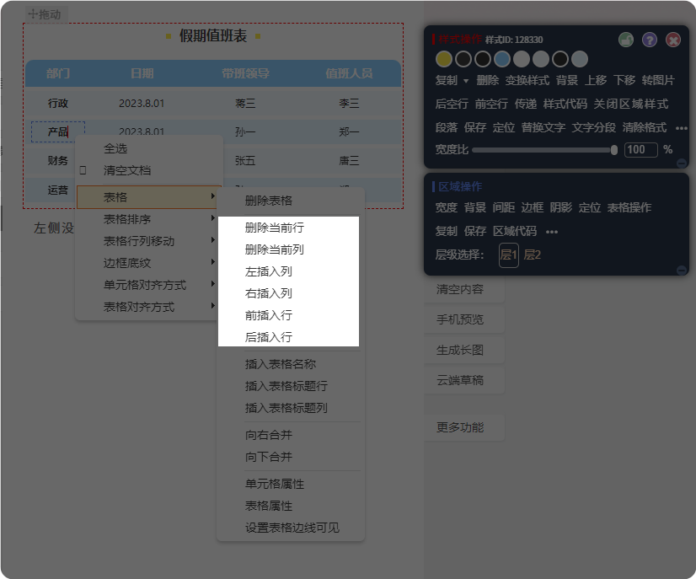The width and height of the screenshot is (696, 579).
Task: Click the 拖动 drag handle above the table
Action: pos(45,14)
